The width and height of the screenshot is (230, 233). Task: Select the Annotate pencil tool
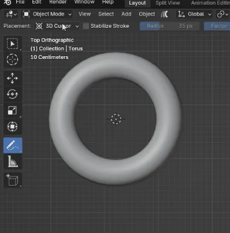[13, 146]
